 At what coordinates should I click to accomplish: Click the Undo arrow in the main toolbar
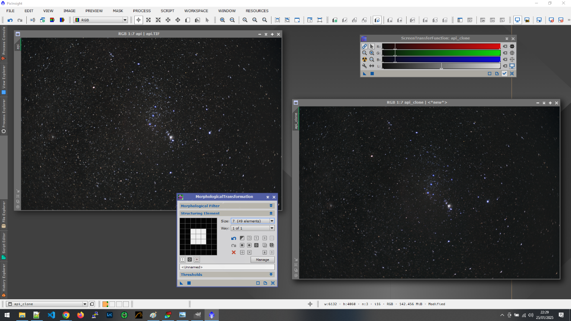10,20
